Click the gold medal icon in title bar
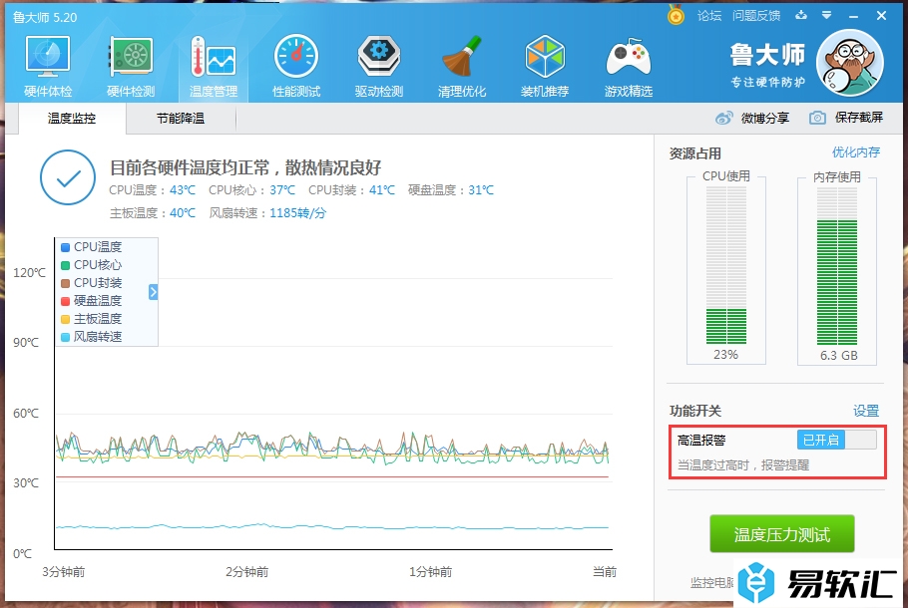Image resolution: width=908 pixels, height=608 pixels. pyautogui.click(x=676, y=15)
